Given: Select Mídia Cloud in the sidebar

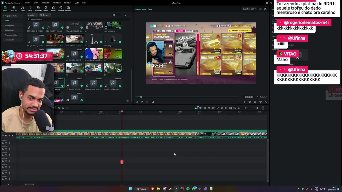Looking at the screenshot, I should 9,30.
